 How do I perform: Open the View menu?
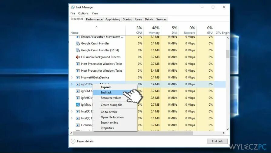point(95,13)
